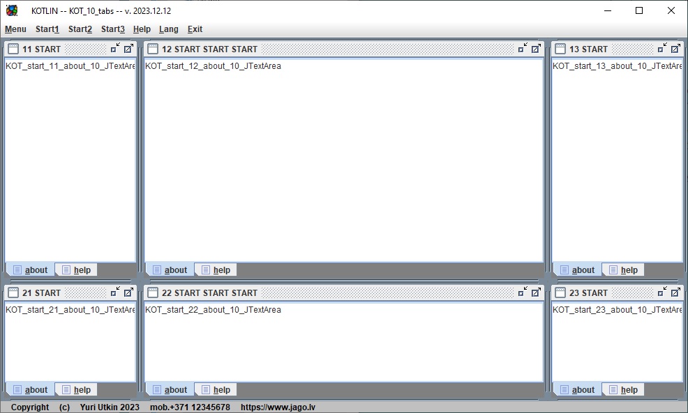Image resolution: width=688 pixels, height=413 pixels.
Task: Maximize the 11 START panel
Action: pos(128,48)
